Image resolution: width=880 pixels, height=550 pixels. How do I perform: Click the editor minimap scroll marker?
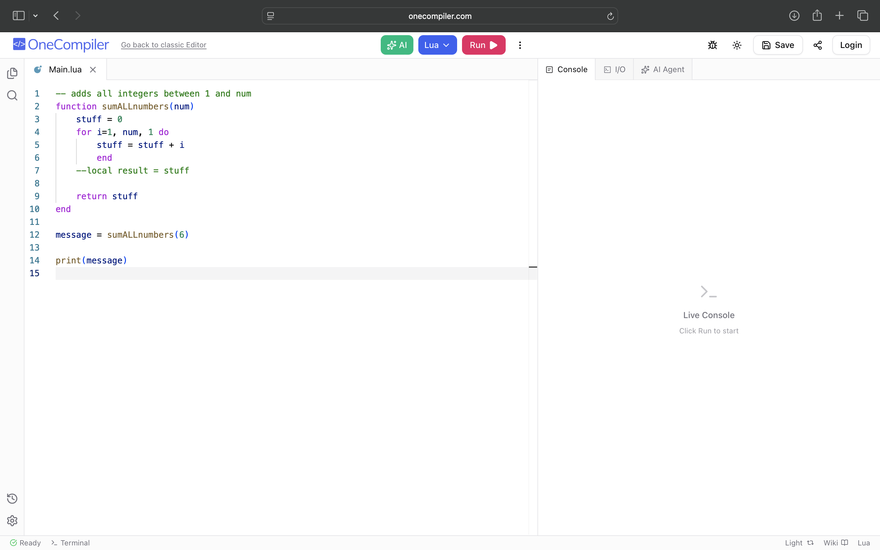pyautogui.click(x=533, y=267)
